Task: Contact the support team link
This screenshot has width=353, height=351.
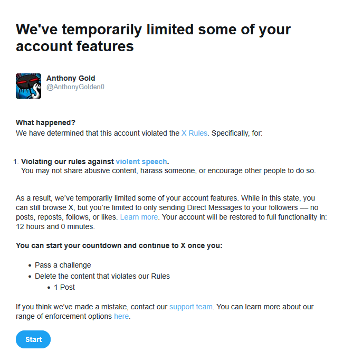Action: (191, 306)
